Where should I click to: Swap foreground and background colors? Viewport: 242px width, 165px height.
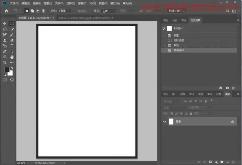12,68
